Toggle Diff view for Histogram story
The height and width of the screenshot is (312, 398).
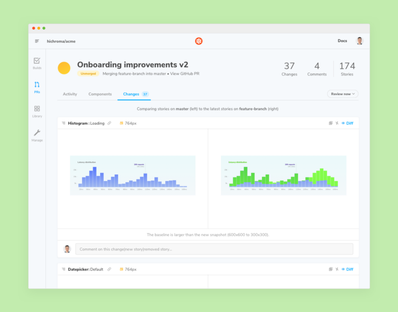tap(347, 123)
